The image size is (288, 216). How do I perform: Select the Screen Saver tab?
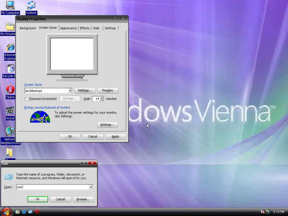48,28
